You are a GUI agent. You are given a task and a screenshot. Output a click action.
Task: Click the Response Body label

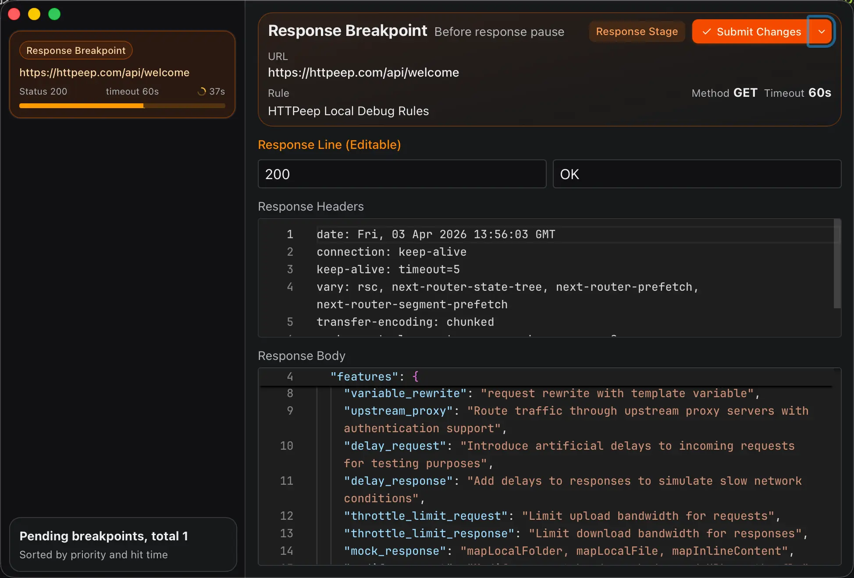coord(302,356)
